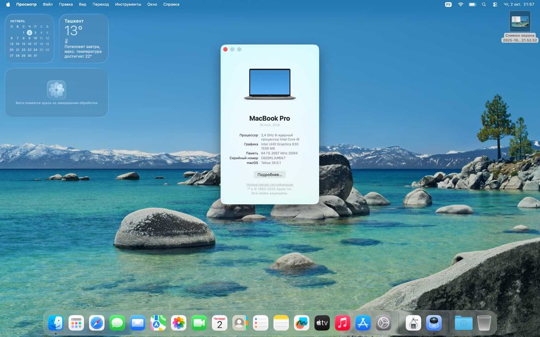Launch Safari from the Dock
Image resolution: width=540 pixels, height=337 pixels.
pyautogui.click(x=97, y=323)
